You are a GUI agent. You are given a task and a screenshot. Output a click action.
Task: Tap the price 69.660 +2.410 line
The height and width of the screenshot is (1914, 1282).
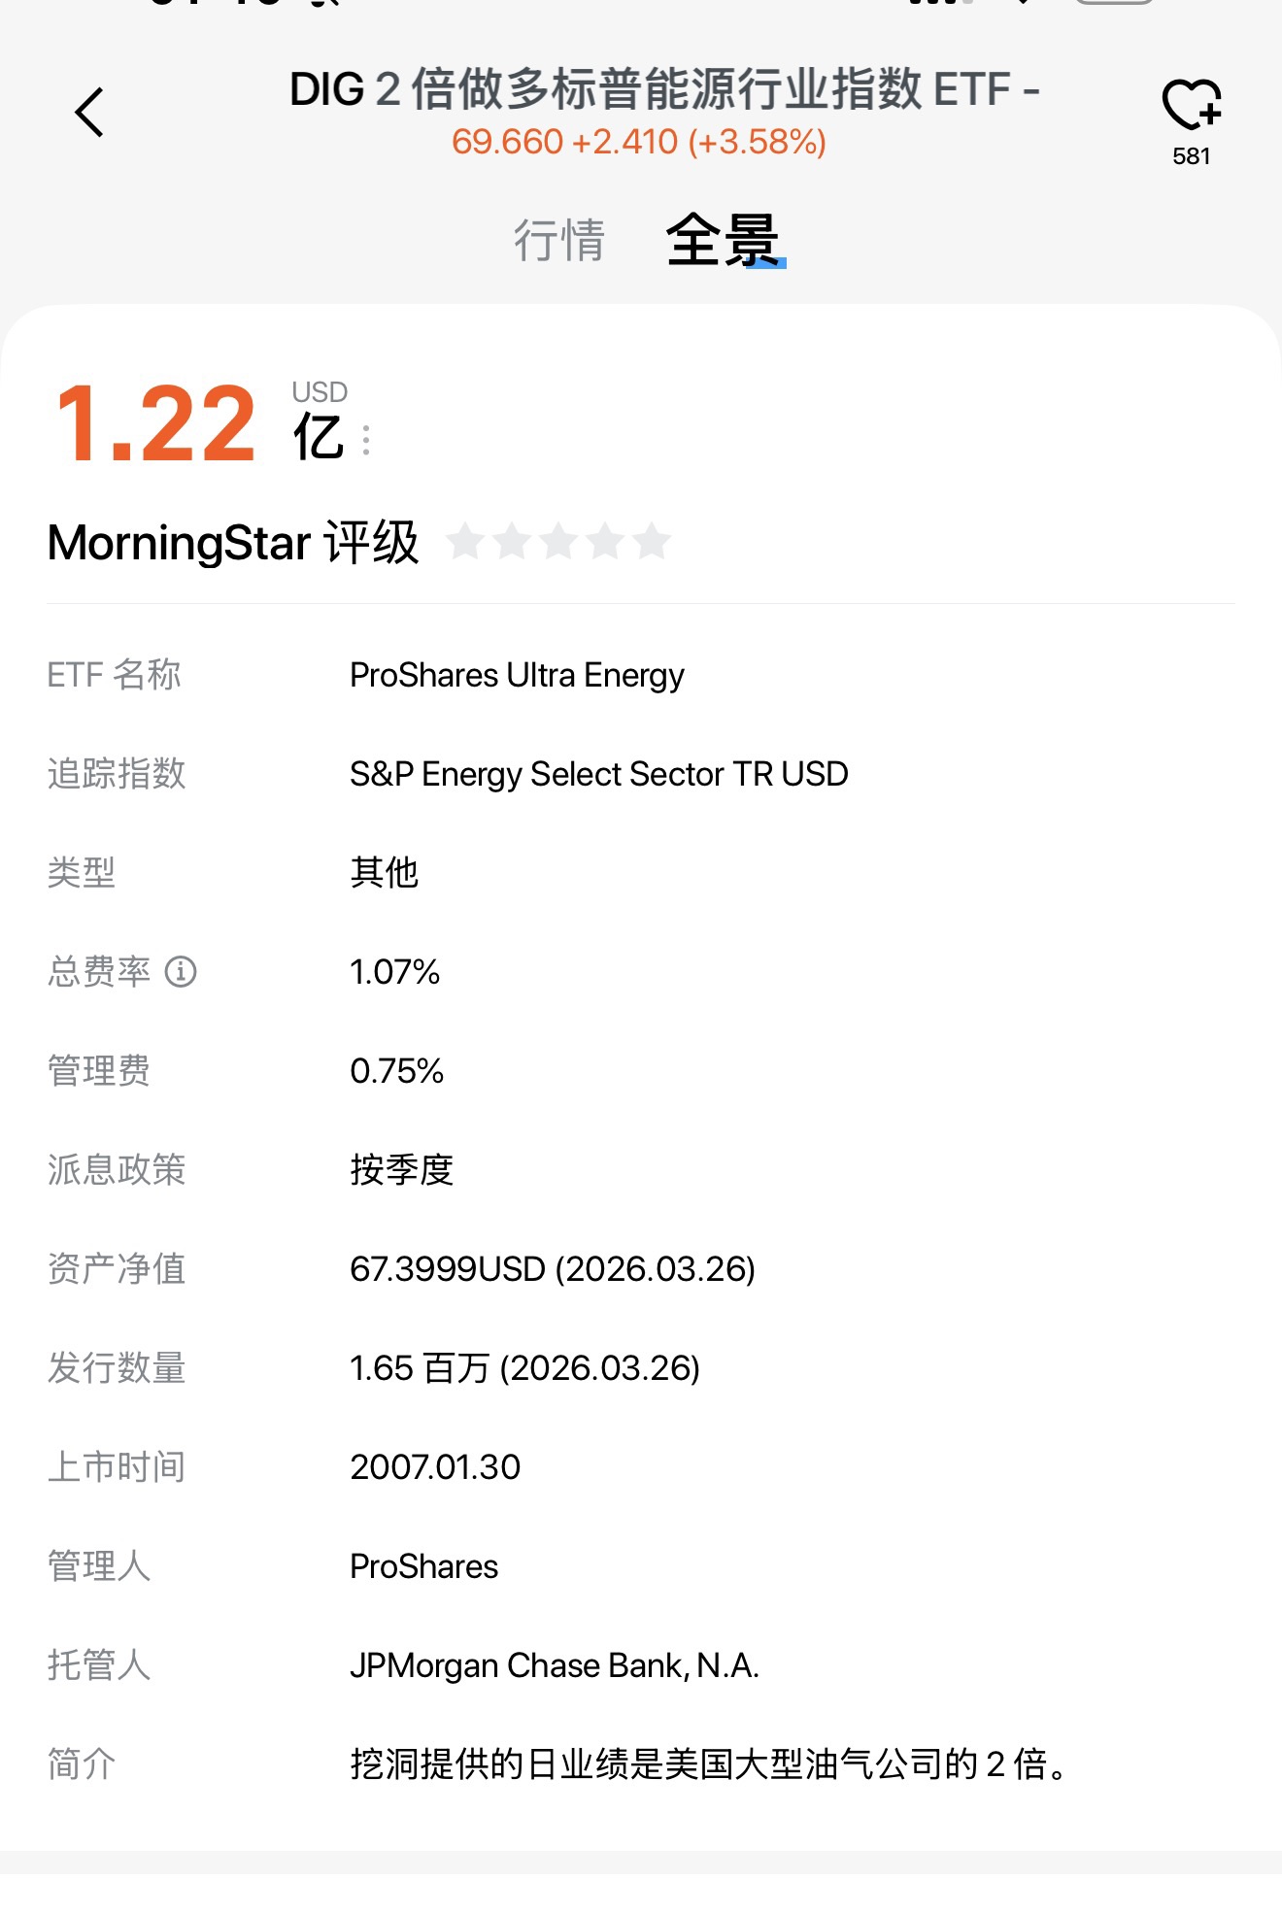(638, 143)
